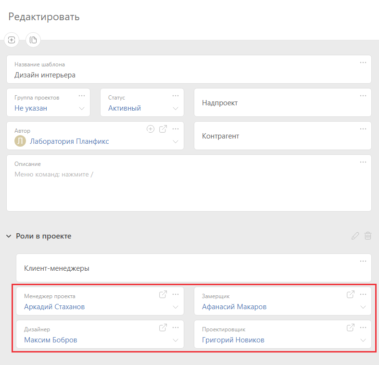Click the Лаборатория Планфикс author link
This screenshot has height=365, width=379.
(x=69, y=141)
